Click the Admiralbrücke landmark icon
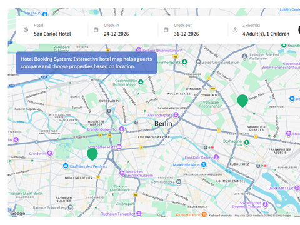Image resolution: width=300 pixels, height=225 pixels. coord(179,182)
